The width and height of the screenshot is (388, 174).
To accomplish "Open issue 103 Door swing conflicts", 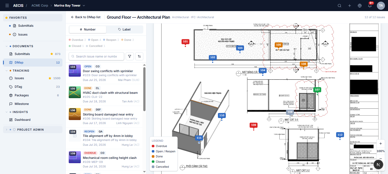I will 104,73.
